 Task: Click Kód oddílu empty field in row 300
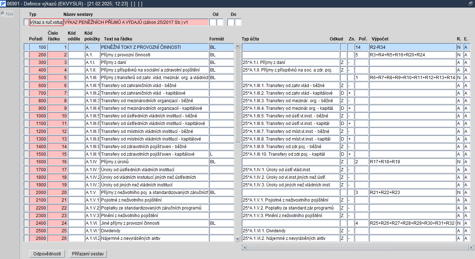pyautogui.click(x=76, y=62)
